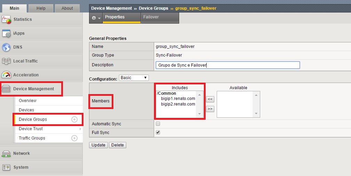Image resolution: width=351 pixels, height=176 pixels.
Task: Click the Description text field
Action: pyautogui.click(x=228, y=65)
